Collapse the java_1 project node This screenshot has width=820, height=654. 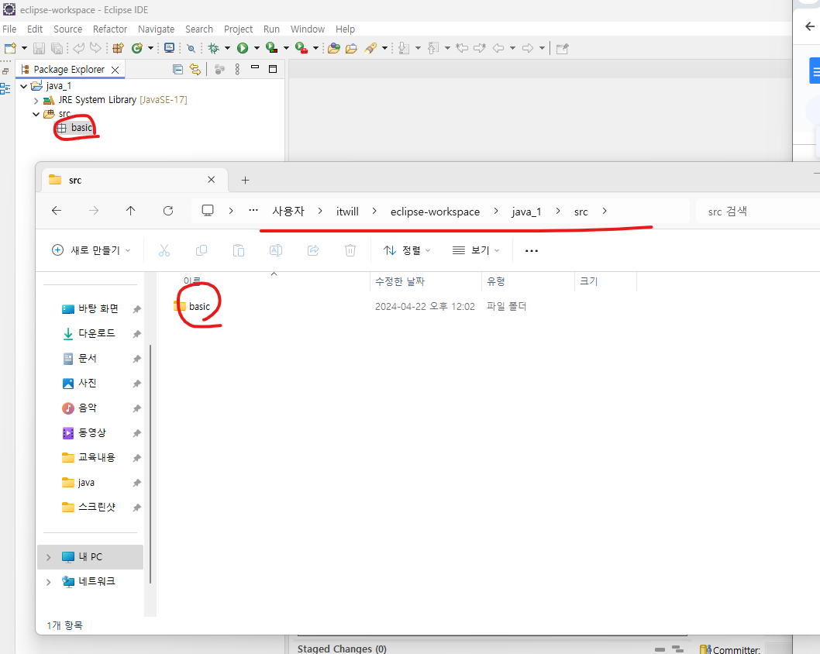point(23,86)
